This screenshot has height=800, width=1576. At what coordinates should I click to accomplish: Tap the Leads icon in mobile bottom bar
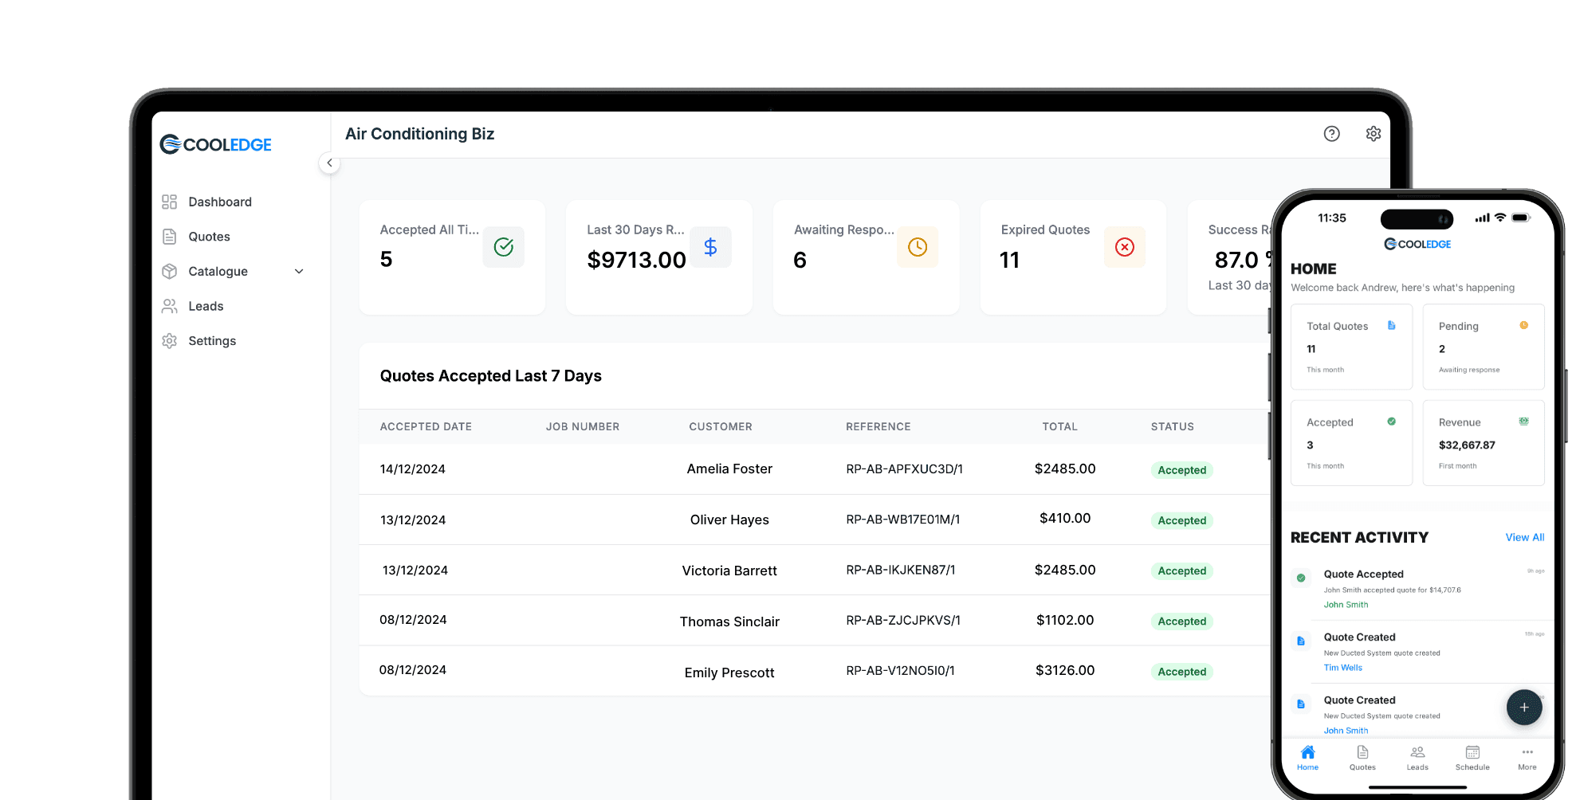pos(1417,757)
